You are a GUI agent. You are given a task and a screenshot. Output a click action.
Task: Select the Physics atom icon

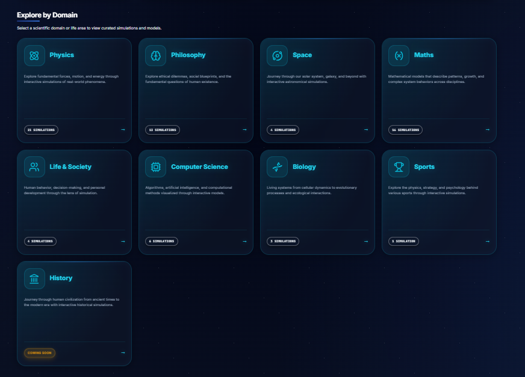point(34,55)
